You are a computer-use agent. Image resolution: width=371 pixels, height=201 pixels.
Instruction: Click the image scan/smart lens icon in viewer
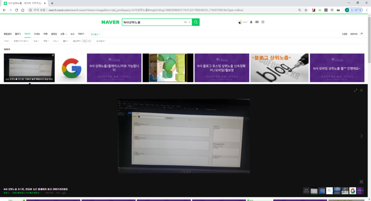pyautogui.click(x=361, y=182)
